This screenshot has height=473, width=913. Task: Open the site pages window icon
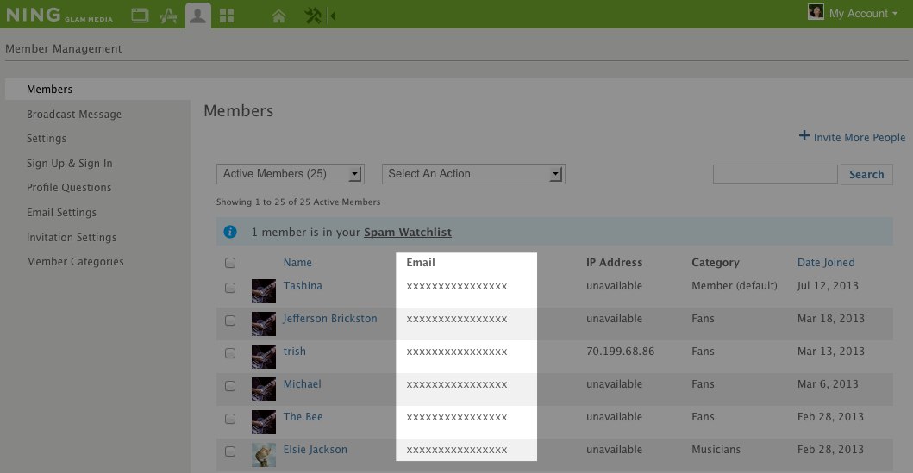tap(140, 15)
